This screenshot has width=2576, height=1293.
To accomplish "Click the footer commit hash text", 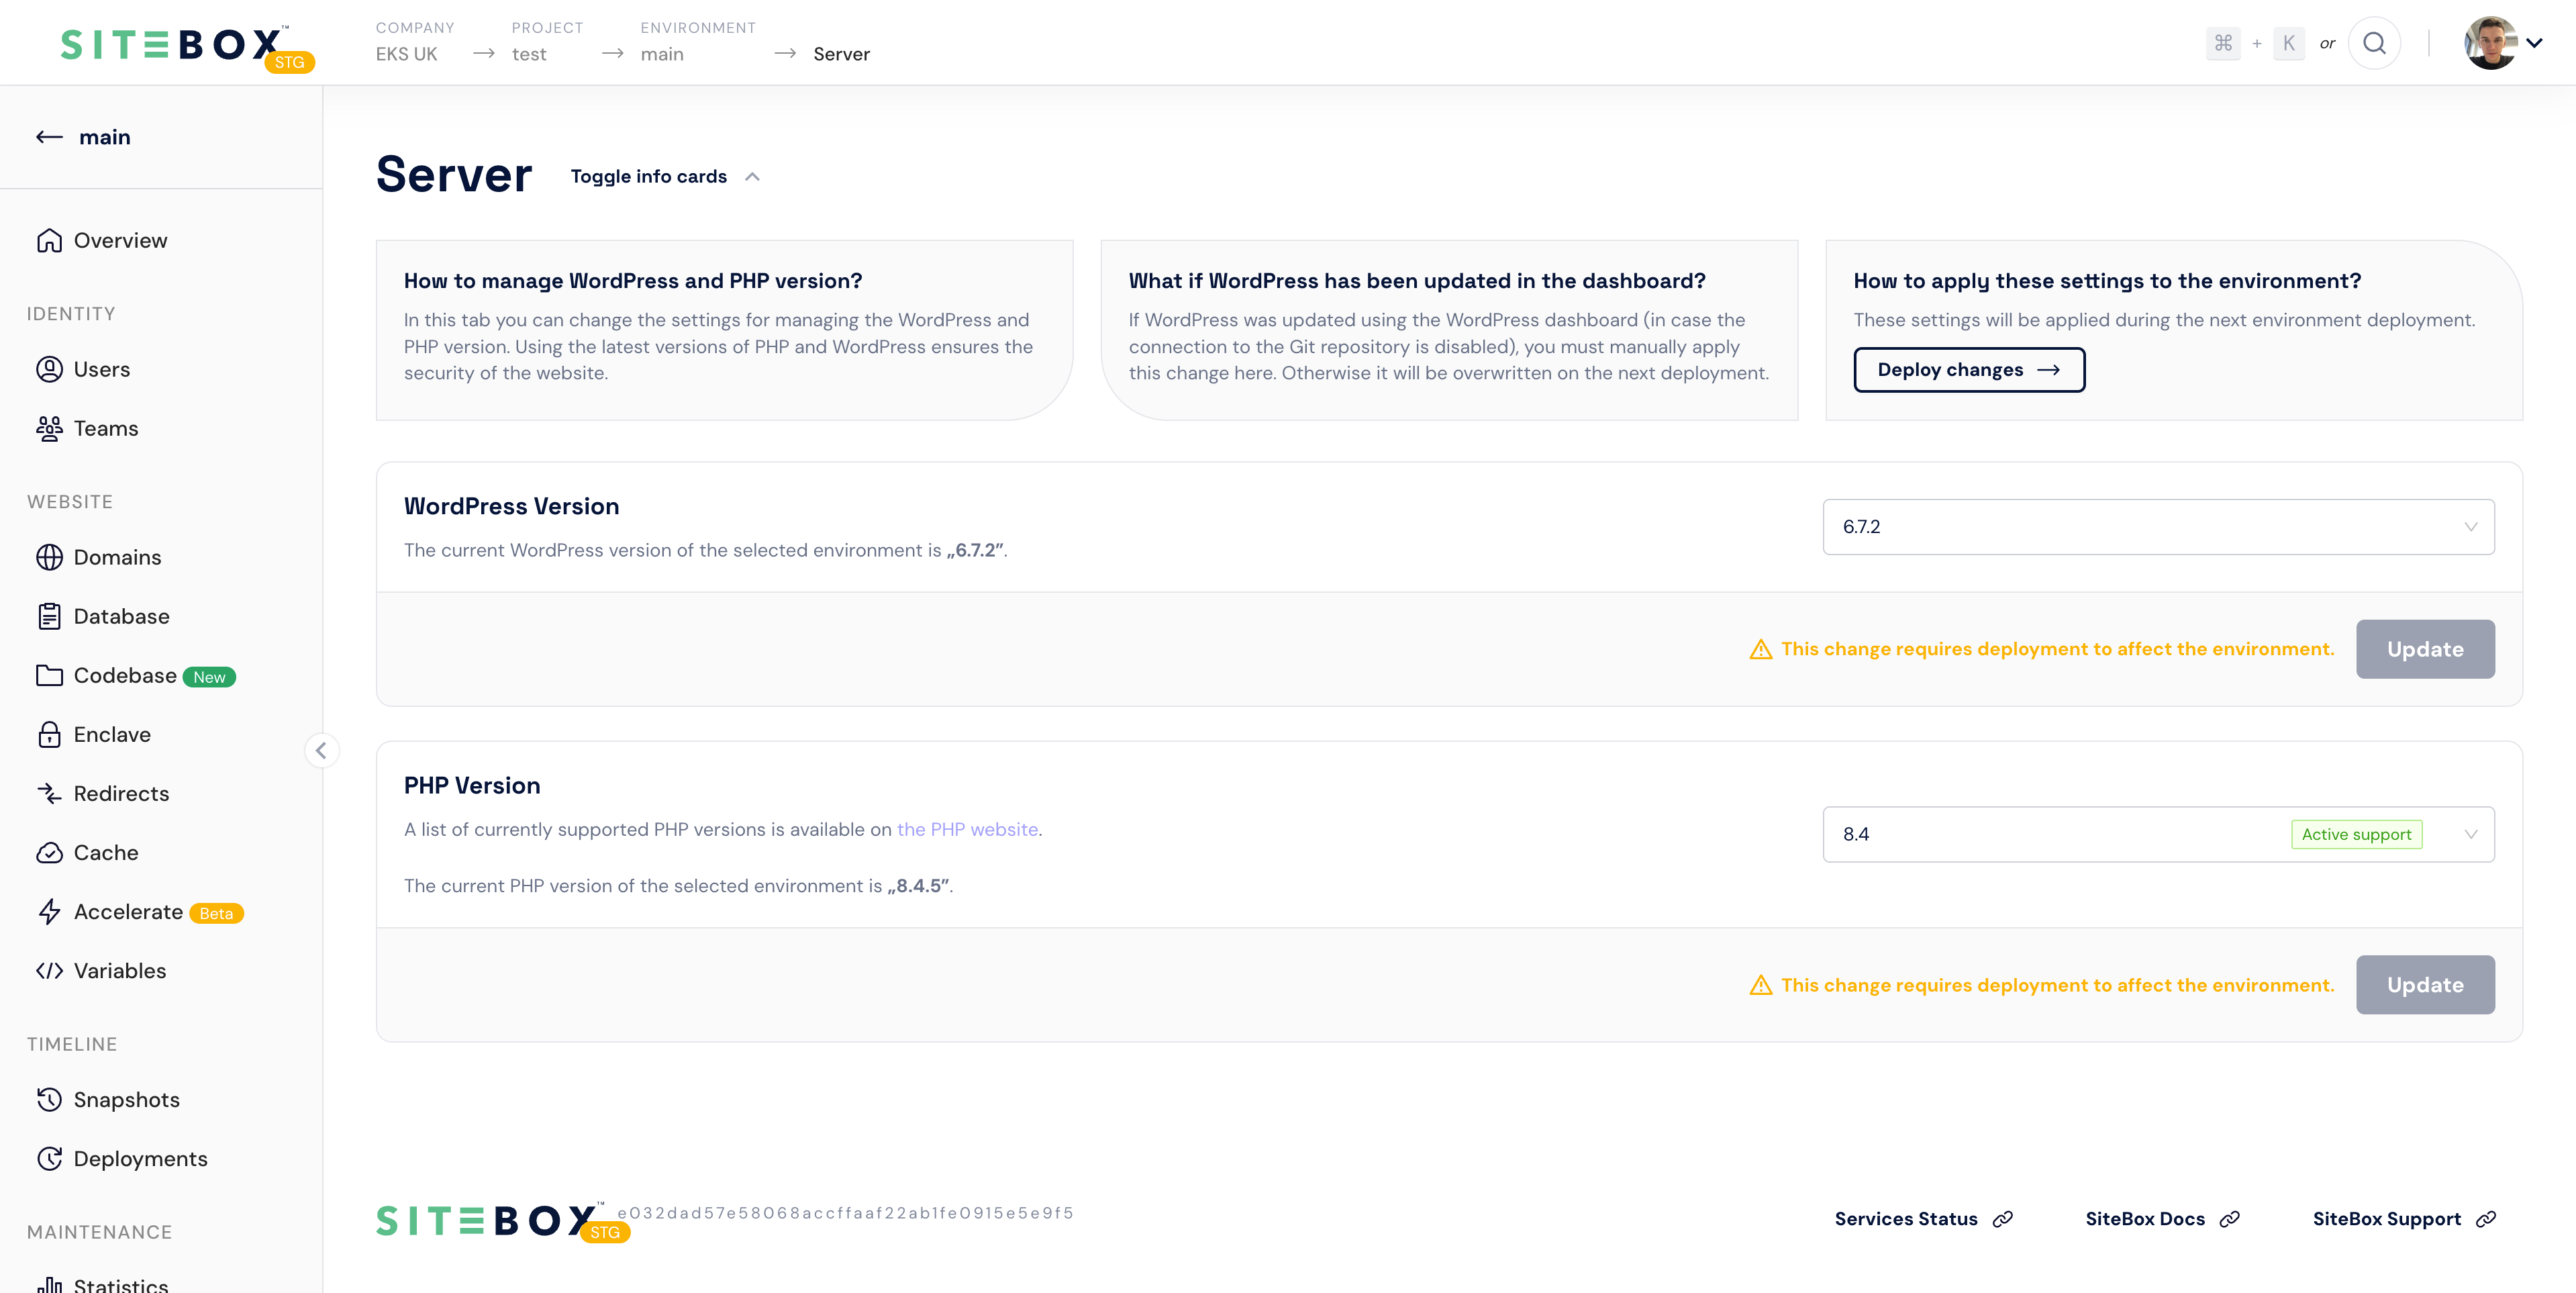I will tap(845, 1213).
